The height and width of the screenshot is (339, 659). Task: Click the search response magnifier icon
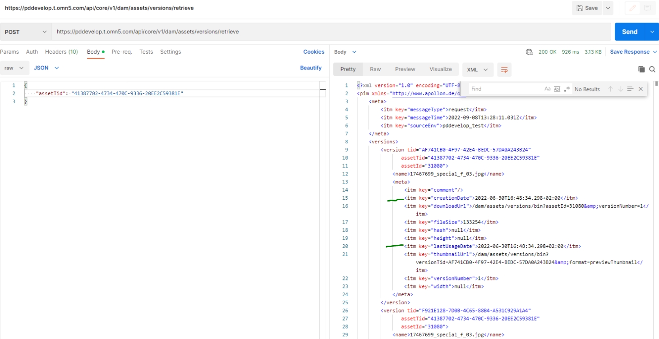coord(652,69)
